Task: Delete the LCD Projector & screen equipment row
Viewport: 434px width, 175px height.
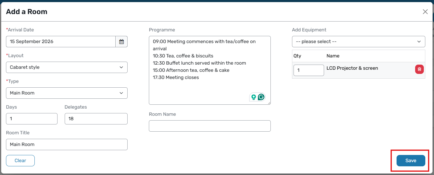Action: [419, 69]
